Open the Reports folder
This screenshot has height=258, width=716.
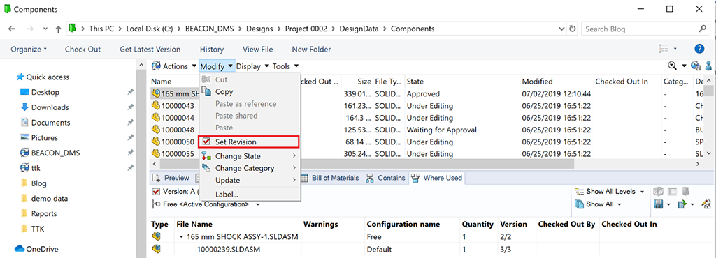pos(44,213)
